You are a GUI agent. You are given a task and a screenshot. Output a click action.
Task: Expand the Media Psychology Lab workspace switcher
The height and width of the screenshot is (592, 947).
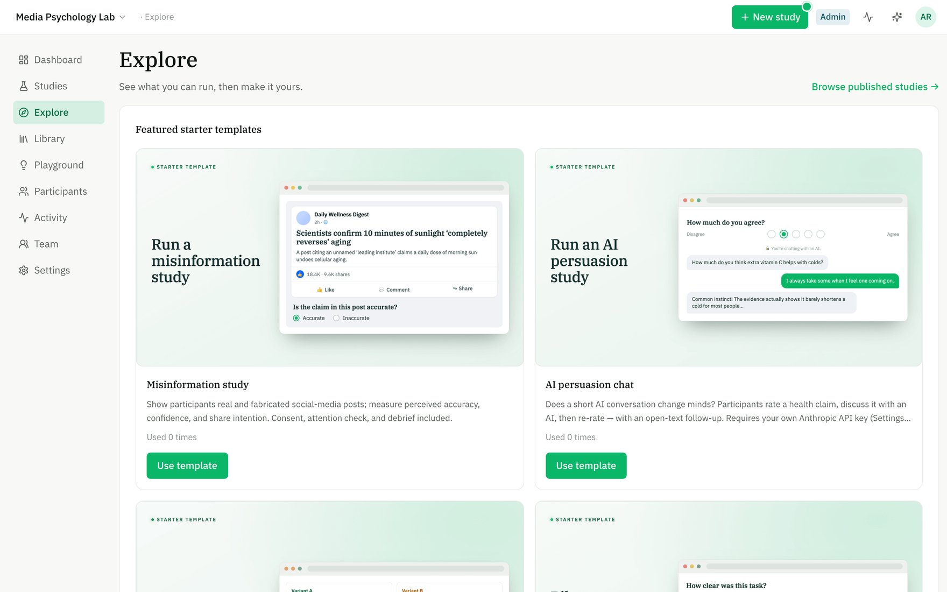tap(70, 17)
